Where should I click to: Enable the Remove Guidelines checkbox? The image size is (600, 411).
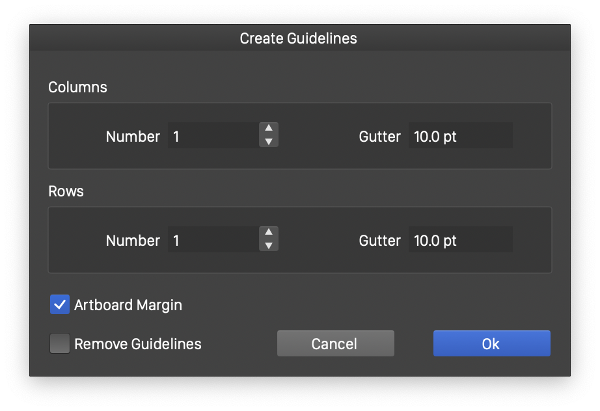[x=60, y=343]
